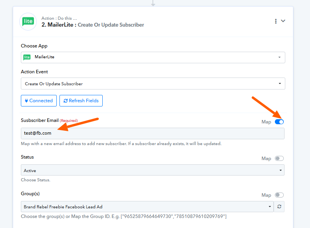Click the header title Create Or Update Subscriber
This screenshot has height=228, width=310.
pyautogui.click(x=111, y=25)
